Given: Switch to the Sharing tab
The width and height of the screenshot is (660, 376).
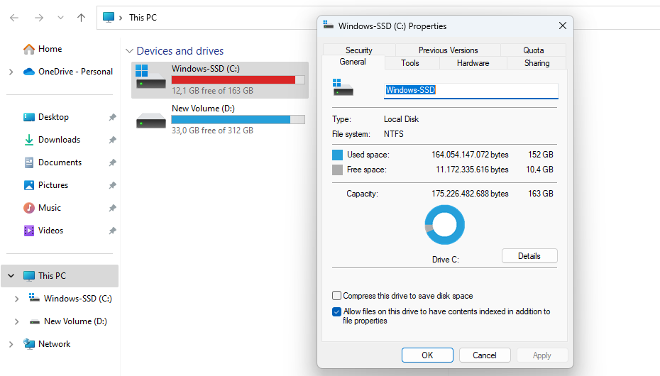Looking at the screenshot, I should pos(537,63).
